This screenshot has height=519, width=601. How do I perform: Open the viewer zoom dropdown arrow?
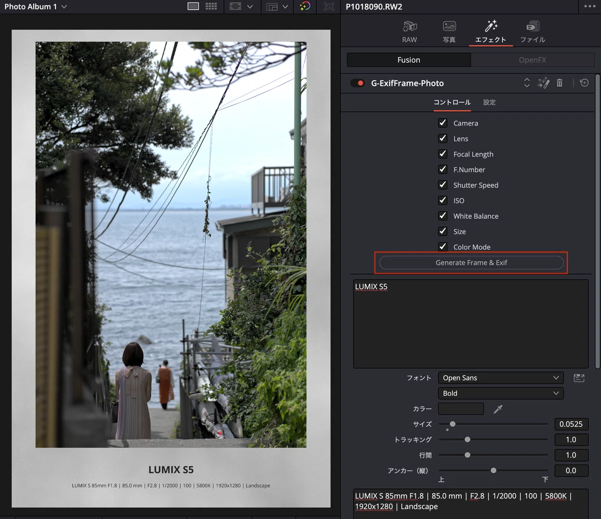click(x=250, y=7)
